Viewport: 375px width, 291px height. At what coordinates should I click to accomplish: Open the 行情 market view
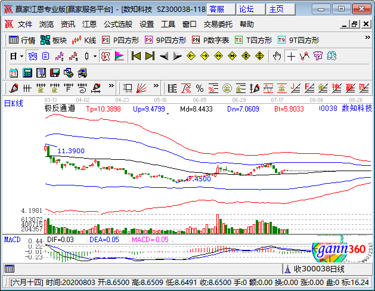point(22,40)
